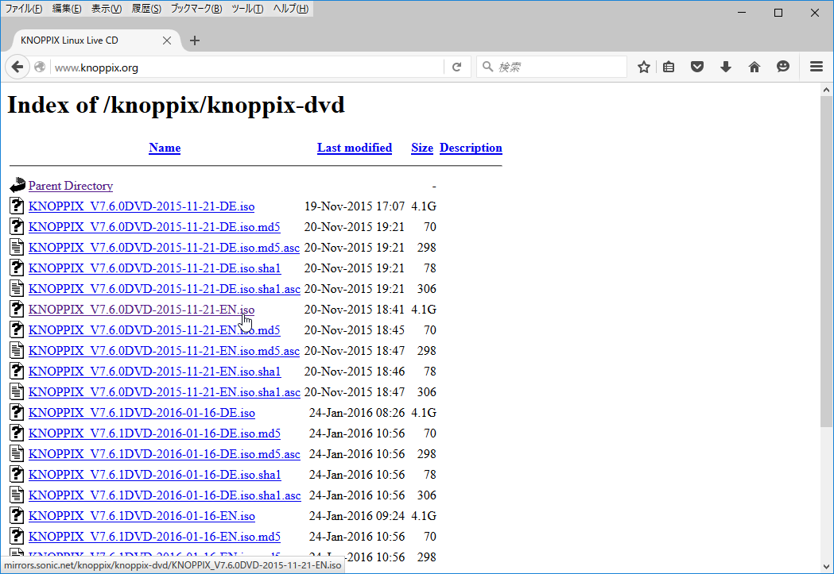The width and height of the screenshot is (834, 574).
Task: Open KNOPPIX_V7.6.1DVD-2016-01-16-DE.iso.md5.asc link
Action: pos(165,455)
